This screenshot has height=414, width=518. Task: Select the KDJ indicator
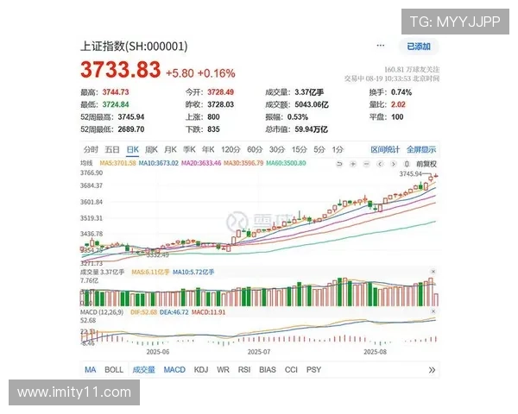coord(201,370)
